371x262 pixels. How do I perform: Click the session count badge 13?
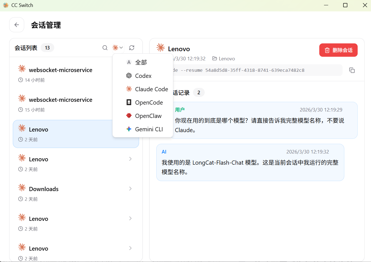tap(47, 48)
